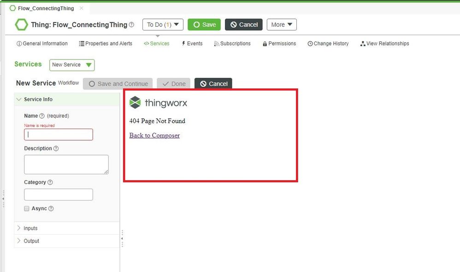
Task: Click Save and Continue button
Action: pyautogui.click(x=118, y=83)
